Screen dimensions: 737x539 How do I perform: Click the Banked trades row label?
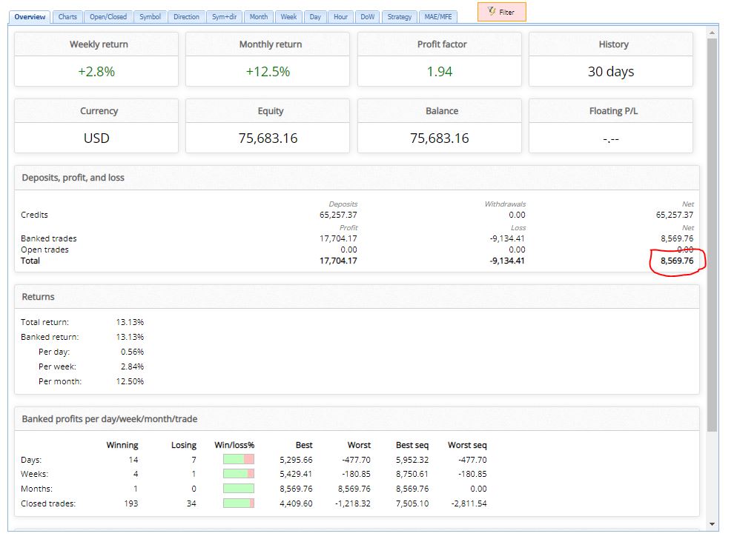tap(48, 238)
